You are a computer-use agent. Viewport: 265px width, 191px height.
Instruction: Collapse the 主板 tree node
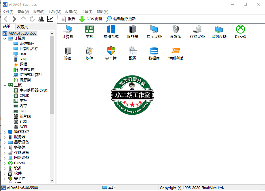click(x=5, y=85)
